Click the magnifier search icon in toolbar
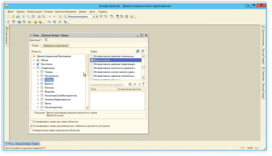This screenshot has height=156, width=272. pyautogui.click(x=65, y=17)
